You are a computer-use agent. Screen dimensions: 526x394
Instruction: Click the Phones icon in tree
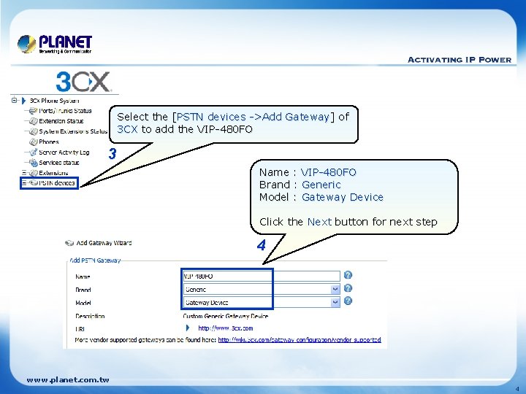(33, 142)
